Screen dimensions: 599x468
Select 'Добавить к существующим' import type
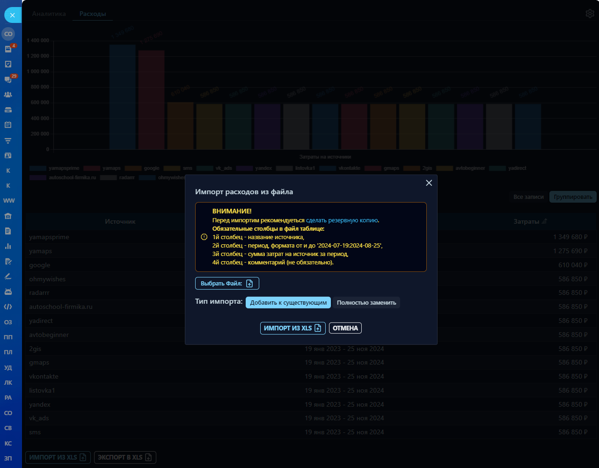point(288,303)
